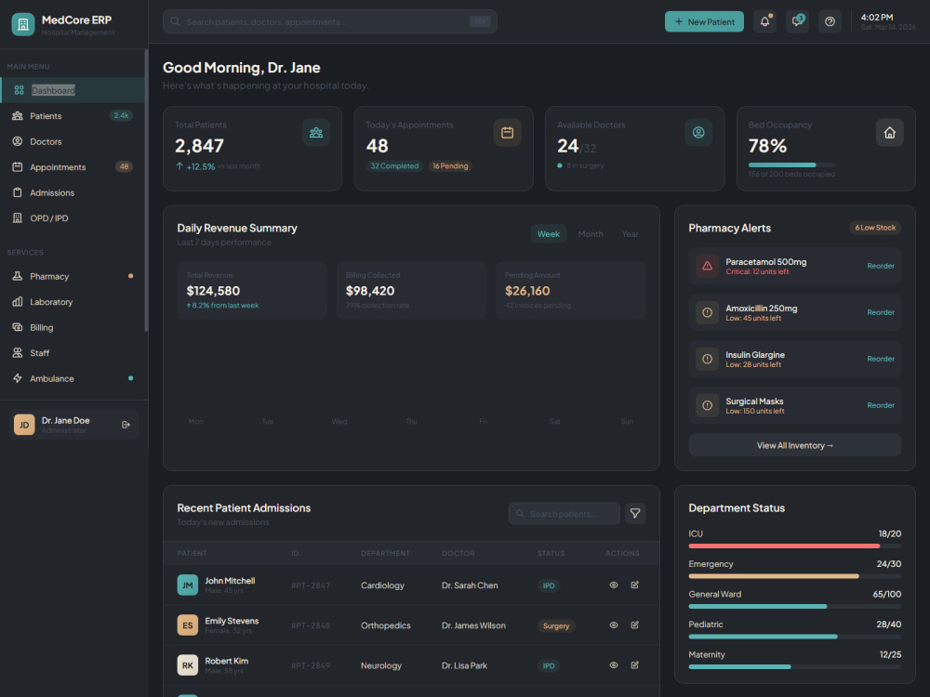
Task: Click the General Ward occupancy bar
Action: coord(795,606)
